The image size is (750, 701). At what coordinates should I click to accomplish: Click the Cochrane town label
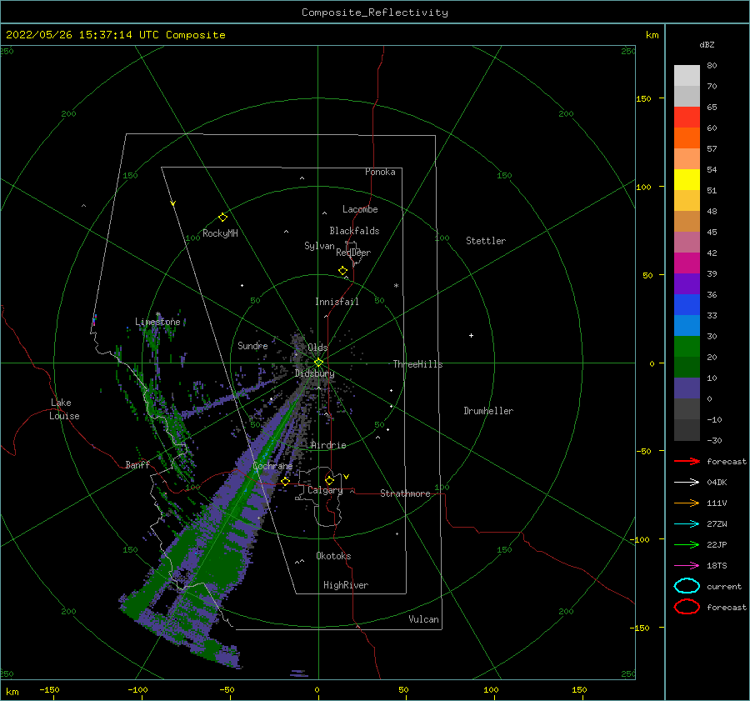click(272, 466)
